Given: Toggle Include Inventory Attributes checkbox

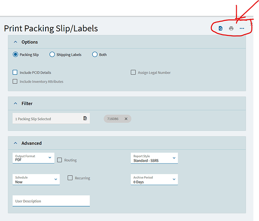Looking at the screenshot, I should click(15, 81).
